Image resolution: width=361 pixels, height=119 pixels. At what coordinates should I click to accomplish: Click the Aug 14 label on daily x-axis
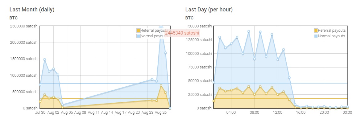click(x=107, y=113)
